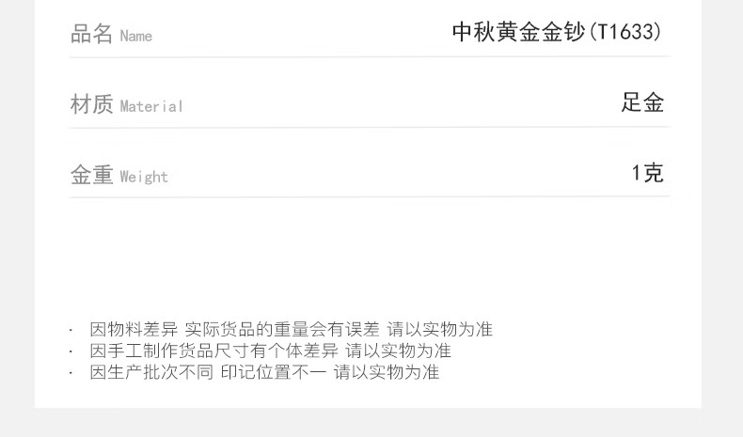Screen dimensions: 743x437
Task: Click 印记位置不一 in the last note
Action: pyautogui.click(x=274, y=371)
